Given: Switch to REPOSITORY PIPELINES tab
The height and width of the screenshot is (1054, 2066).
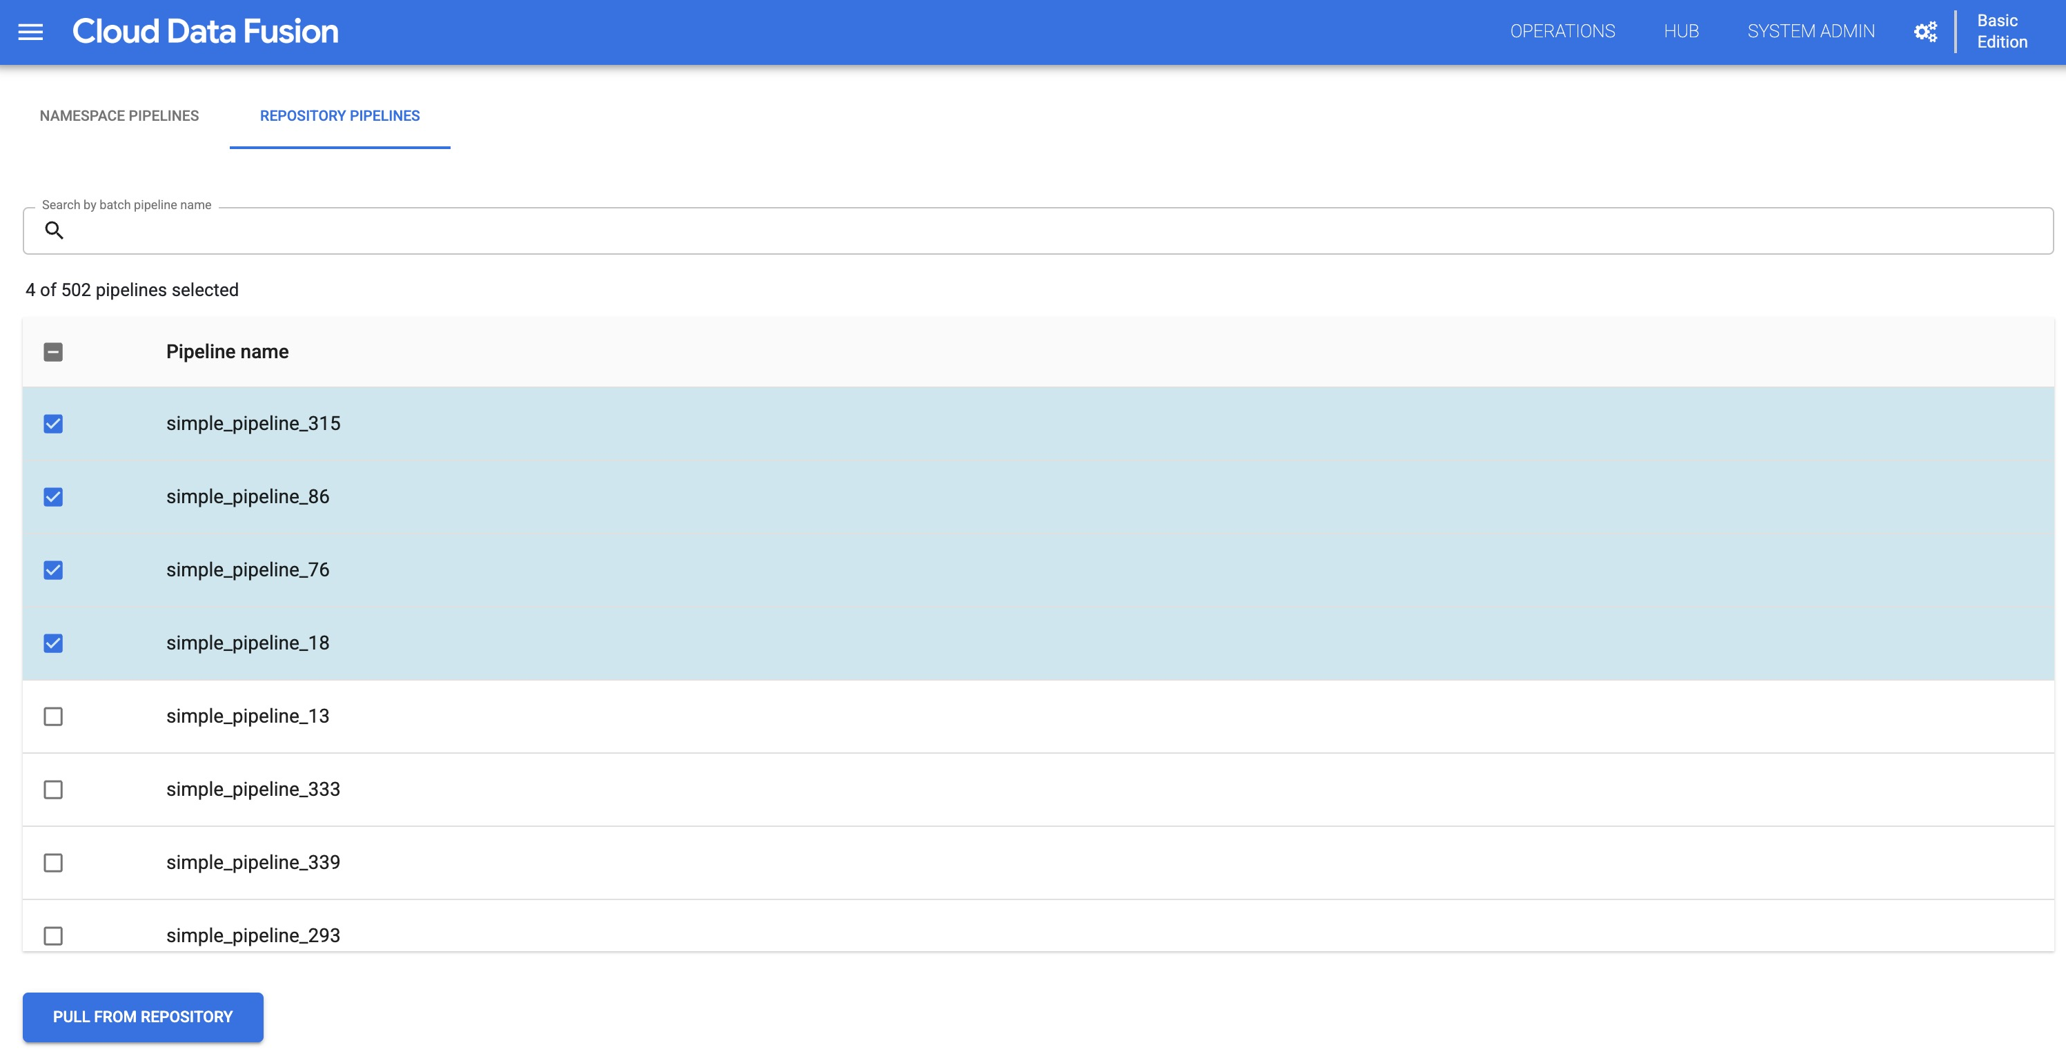Looking at the screenshot, I should tap(339, 115).
